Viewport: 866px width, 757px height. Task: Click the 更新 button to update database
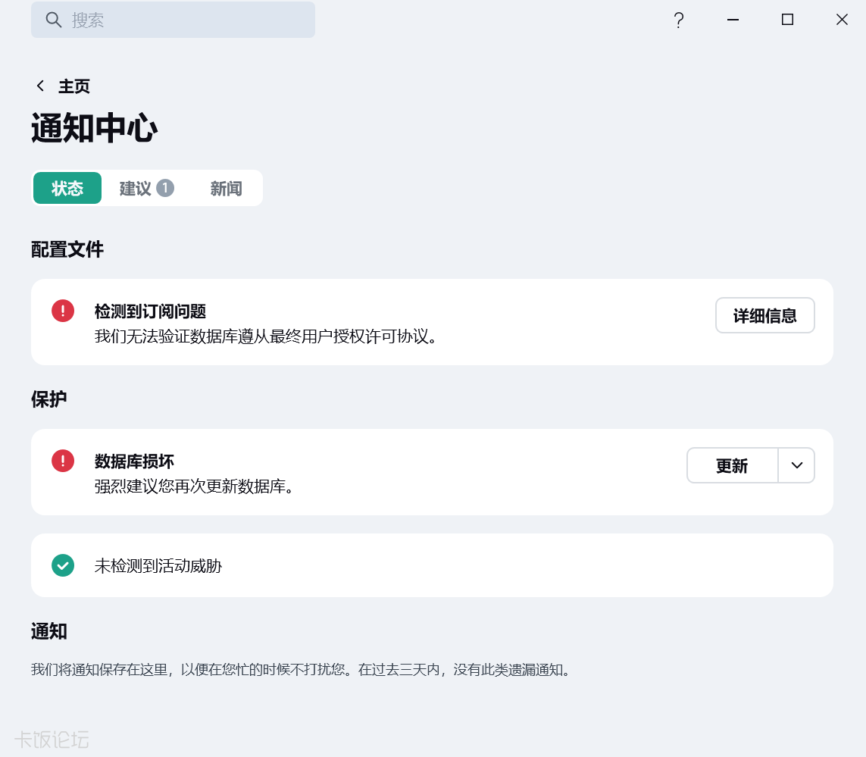731,465
